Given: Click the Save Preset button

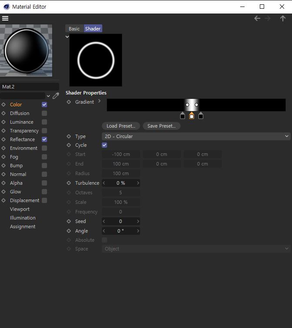Looking at the screenshot, I should [x=161, y=126].
